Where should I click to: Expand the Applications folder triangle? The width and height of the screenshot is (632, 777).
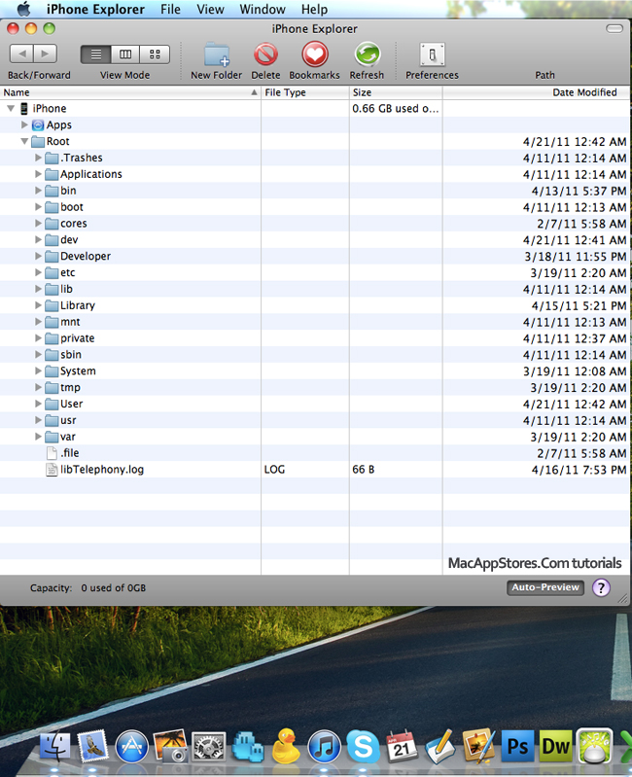38,174
